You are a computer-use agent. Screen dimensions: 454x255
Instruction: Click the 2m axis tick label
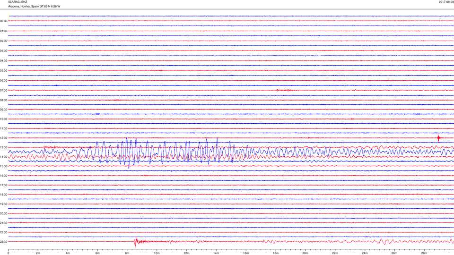[x=38, y=253]
